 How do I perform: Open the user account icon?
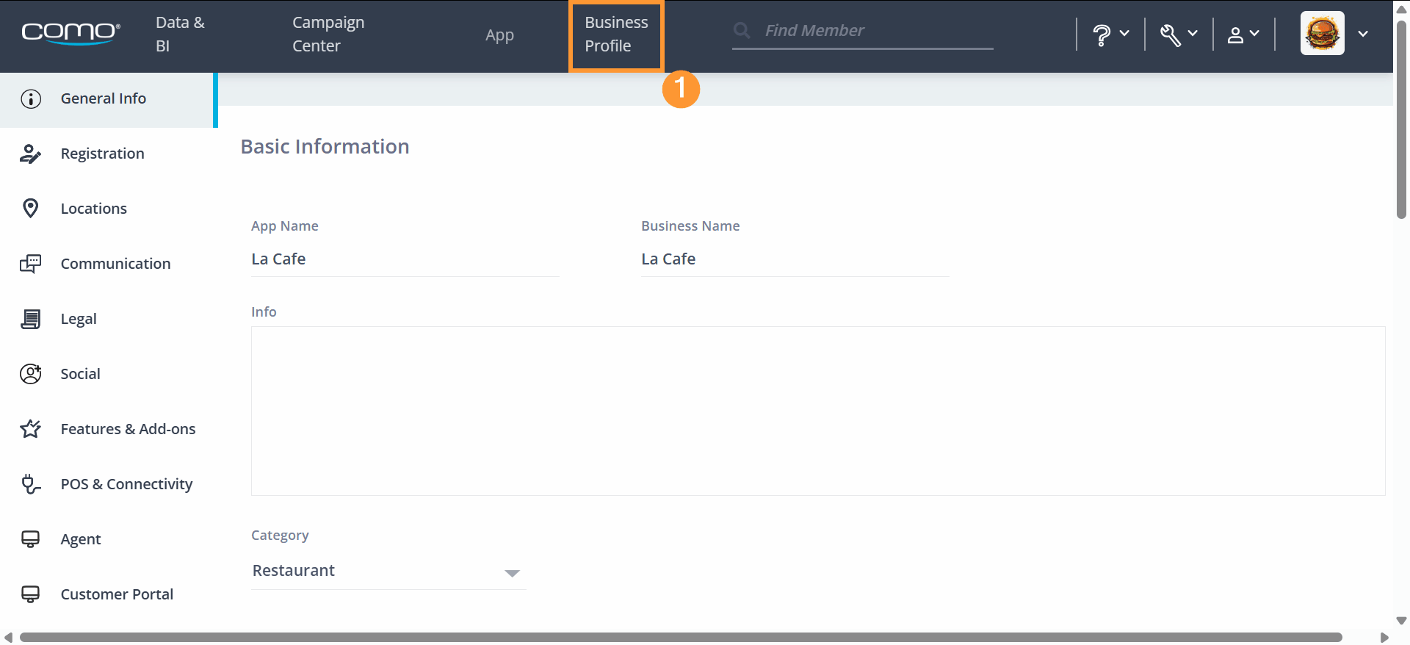(x=1236, y=35)
